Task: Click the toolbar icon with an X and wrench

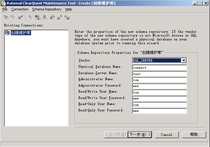Action: point(30,17)
